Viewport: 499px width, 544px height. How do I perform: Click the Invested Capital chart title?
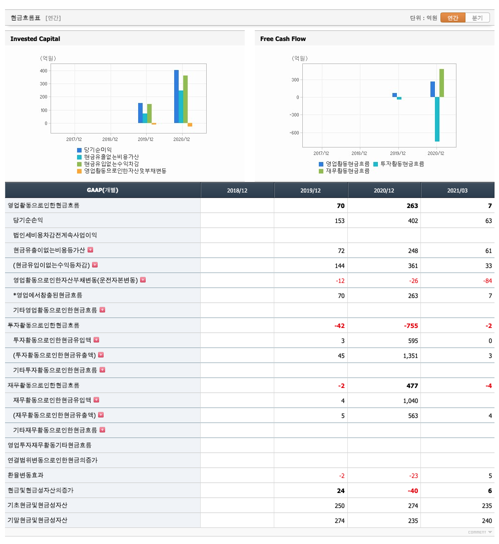35,39
